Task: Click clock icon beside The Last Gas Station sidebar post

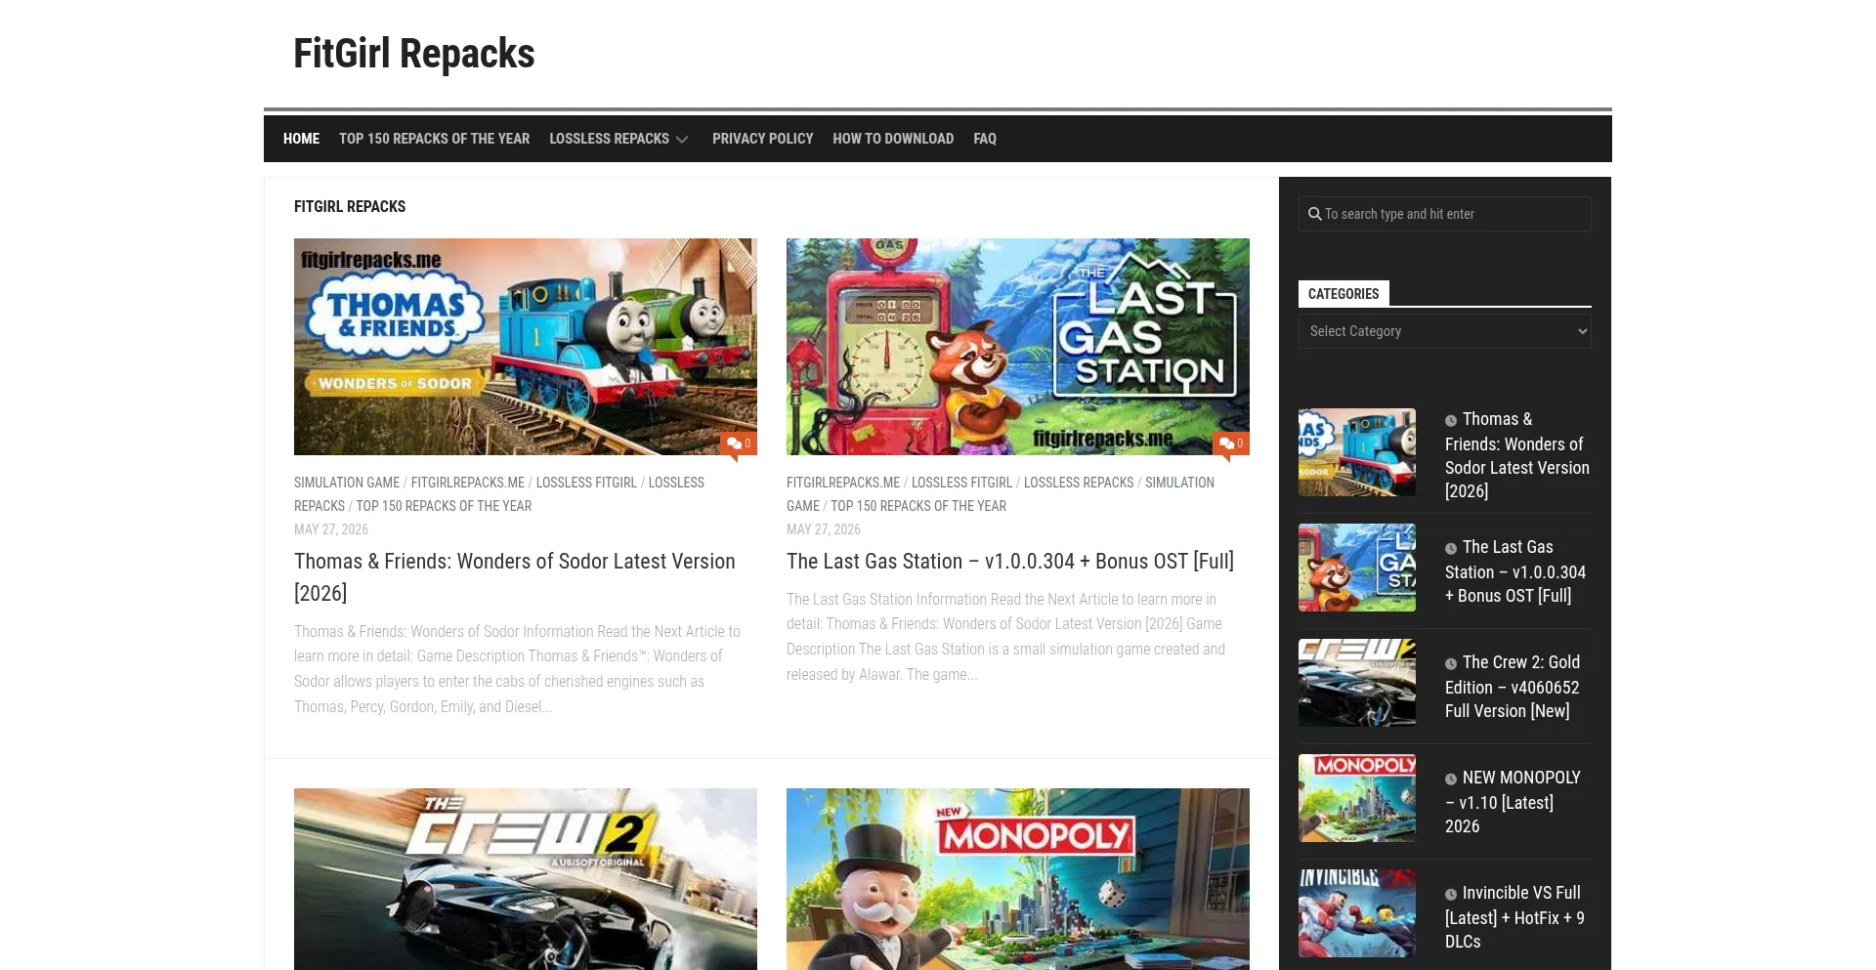Action: pos(1451,548)
